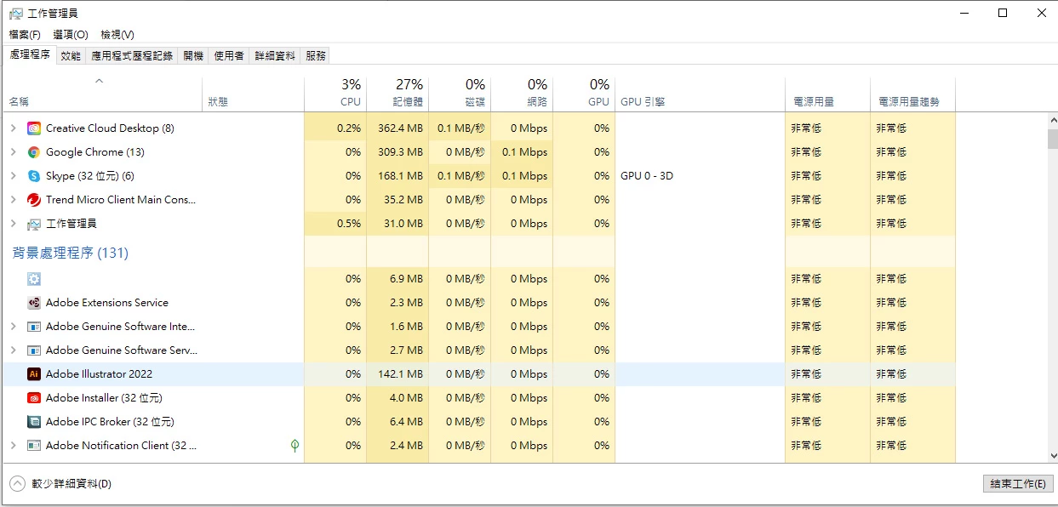The height and width of the screenshot is (507, 1058).
Task: Sort by the 狀態 column header
Action: 253,94
